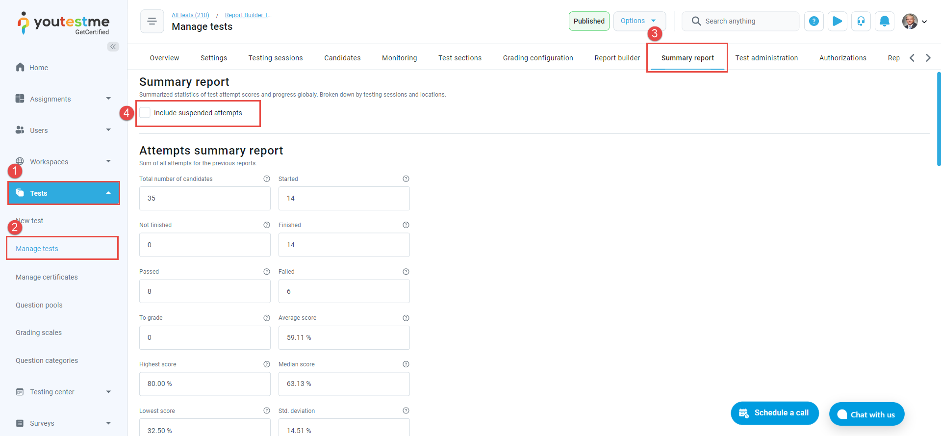Switch to the Overview tab
941x436 pixels.
pyautogui.click(x=164, y=58)
